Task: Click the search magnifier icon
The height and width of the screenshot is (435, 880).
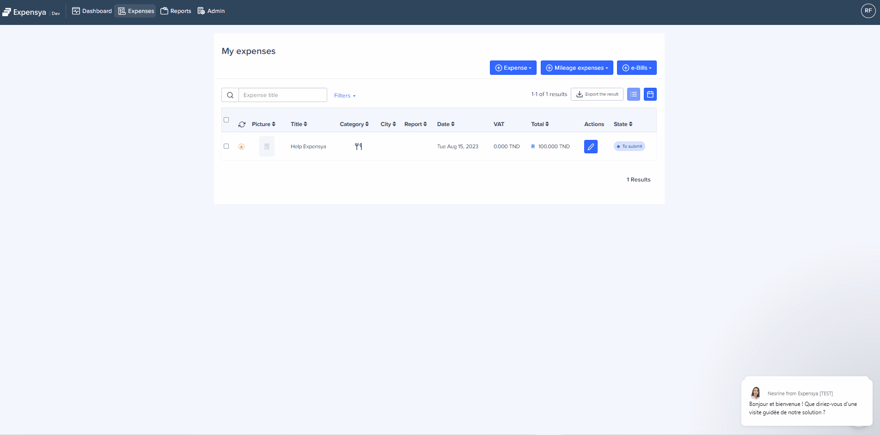Action: pos(230,95)
